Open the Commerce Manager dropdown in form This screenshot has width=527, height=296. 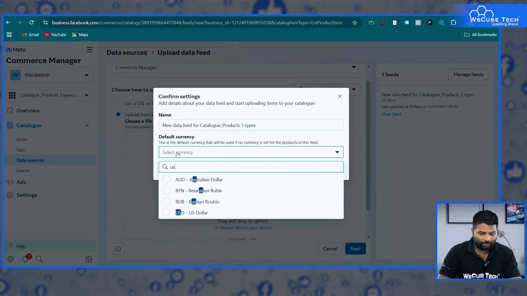pyautogui.click(x=236, y=68)
